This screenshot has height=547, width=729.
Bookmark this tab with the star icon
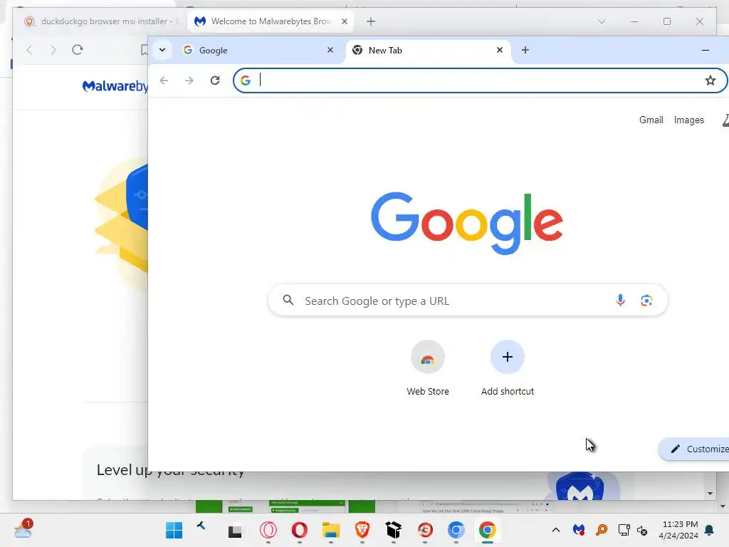710,80
